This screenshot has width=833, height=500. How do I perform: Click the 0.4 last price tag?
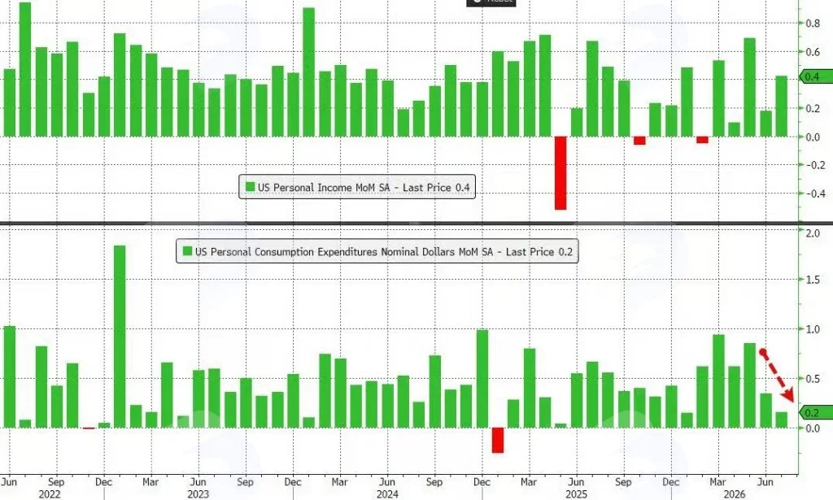(816, 77)
